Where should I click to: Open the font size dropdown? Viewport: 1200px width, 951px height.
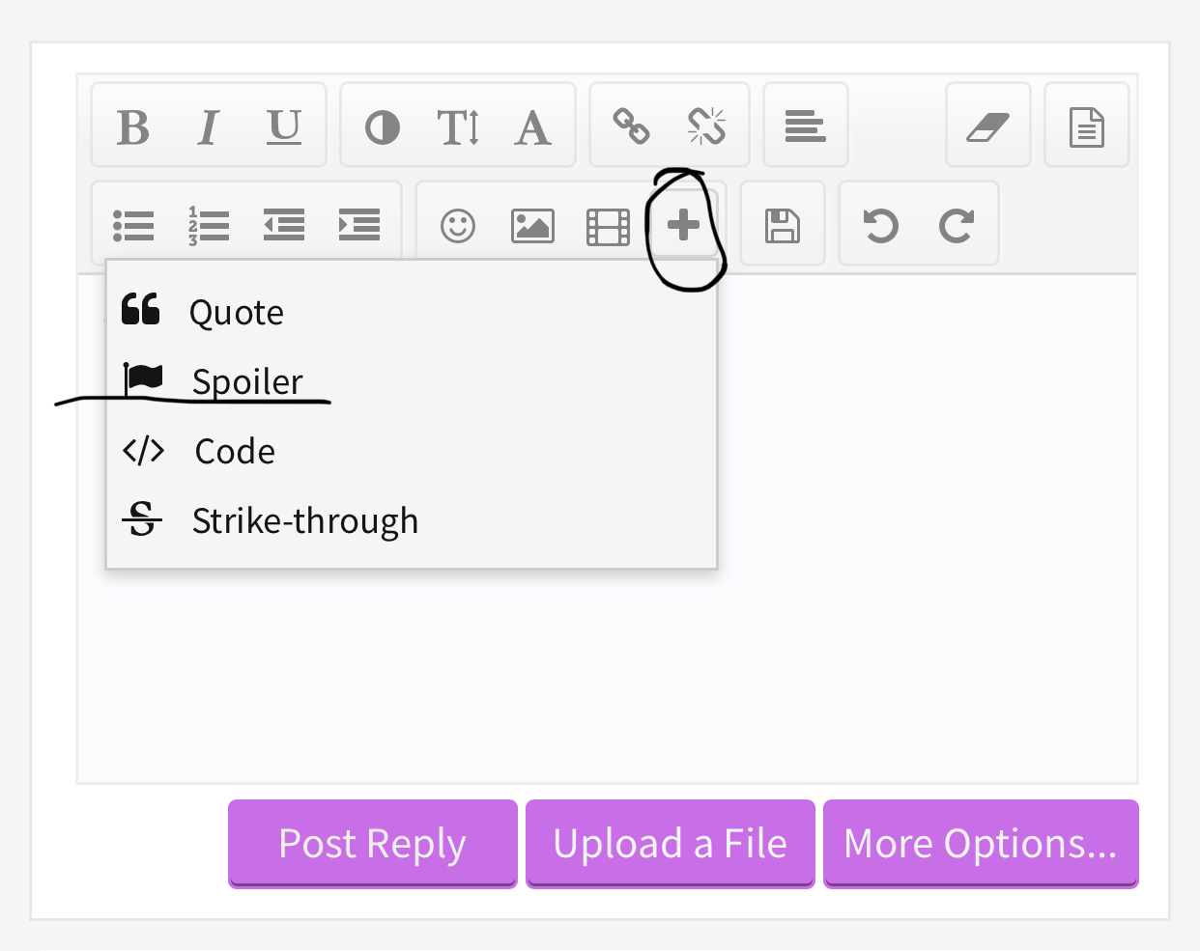click(x=458, y=126)
